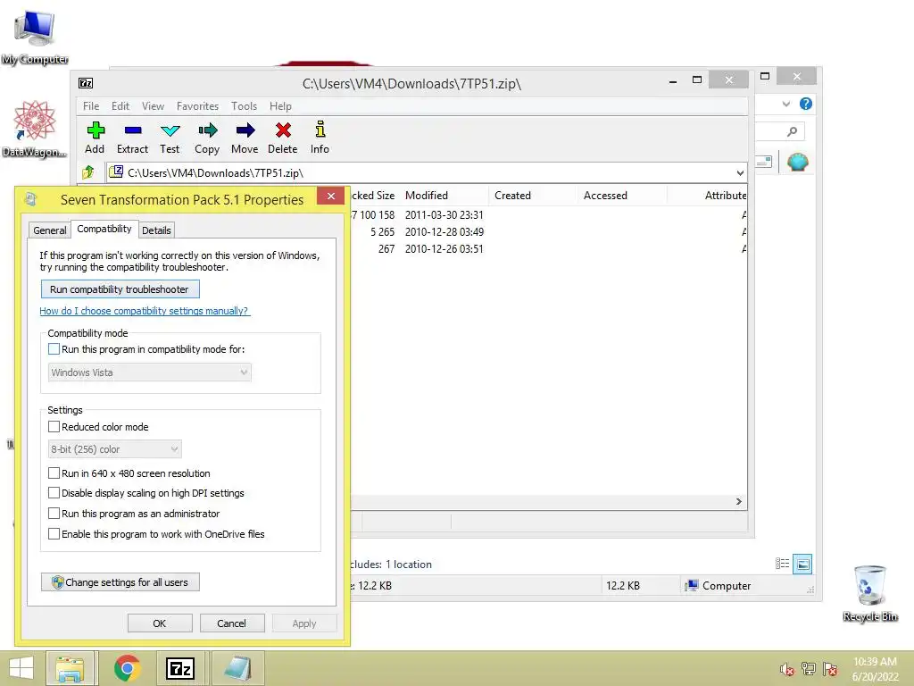Enable Run this program in compatibility mode
Image resolution: width=914 pixels, height=686 pixels.
tap(54, 349)
